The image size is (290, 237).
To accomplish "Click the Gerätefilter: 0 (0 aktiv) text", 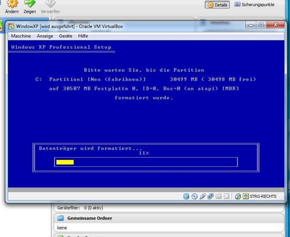I will pos(80,208).
